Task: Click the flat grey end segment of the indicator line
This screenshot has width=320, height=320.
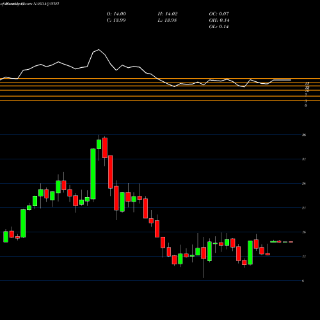Action: [282, 80]
